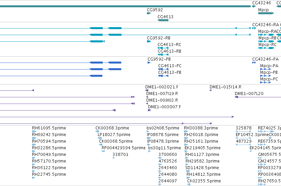The image size is (281, 186).
Task: Click the EK204145.5prime EST label
Action: tap(265, 148)
